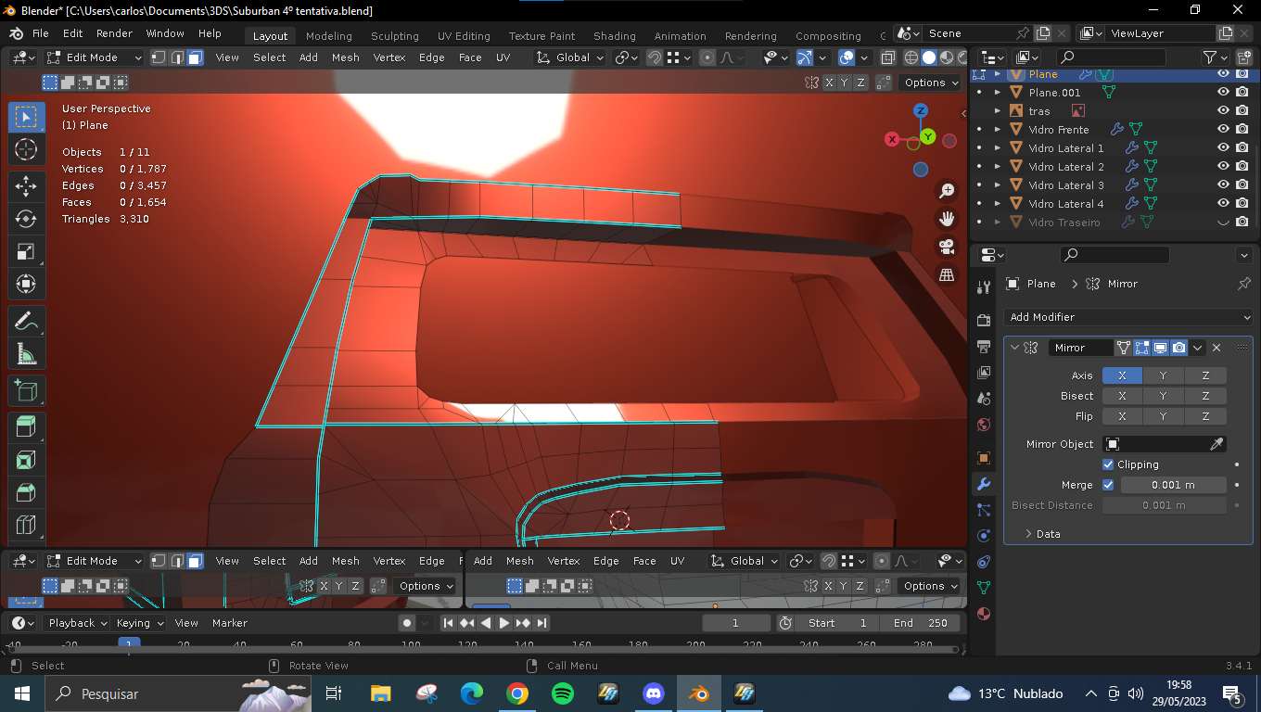Expand Plane.001 in the outliner
Screen dimensions: 1261x712
tap(998, 93)
